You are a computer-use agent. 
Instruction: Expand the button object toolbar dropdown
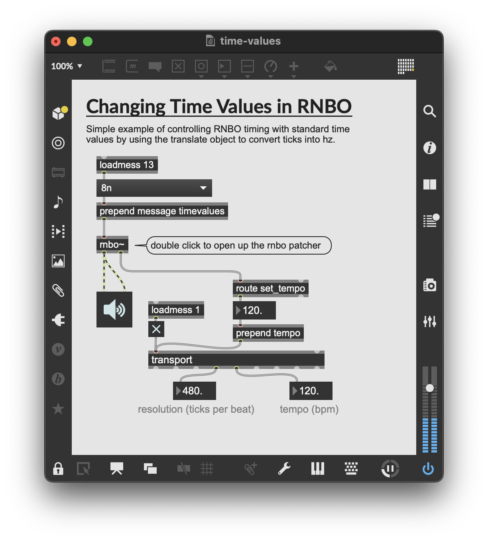[x=201, y=76]
